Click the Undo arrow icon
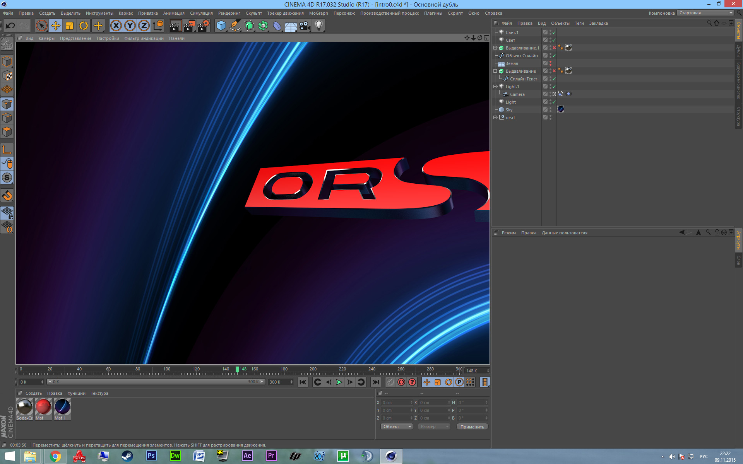The width and height of the screenshot is (743, 464). click(10, 26)
